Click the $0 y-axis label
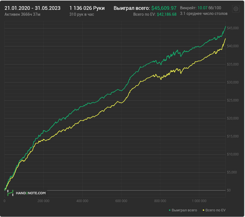Viewport: 245px width, 217px height. pyautogui.click(x=229, y=190)
